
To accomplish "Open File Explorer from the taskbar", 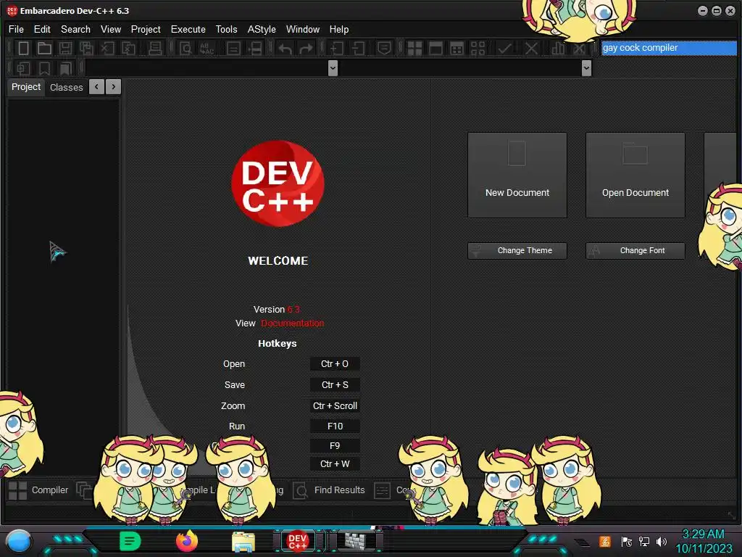I will click(x=243, y=542).
